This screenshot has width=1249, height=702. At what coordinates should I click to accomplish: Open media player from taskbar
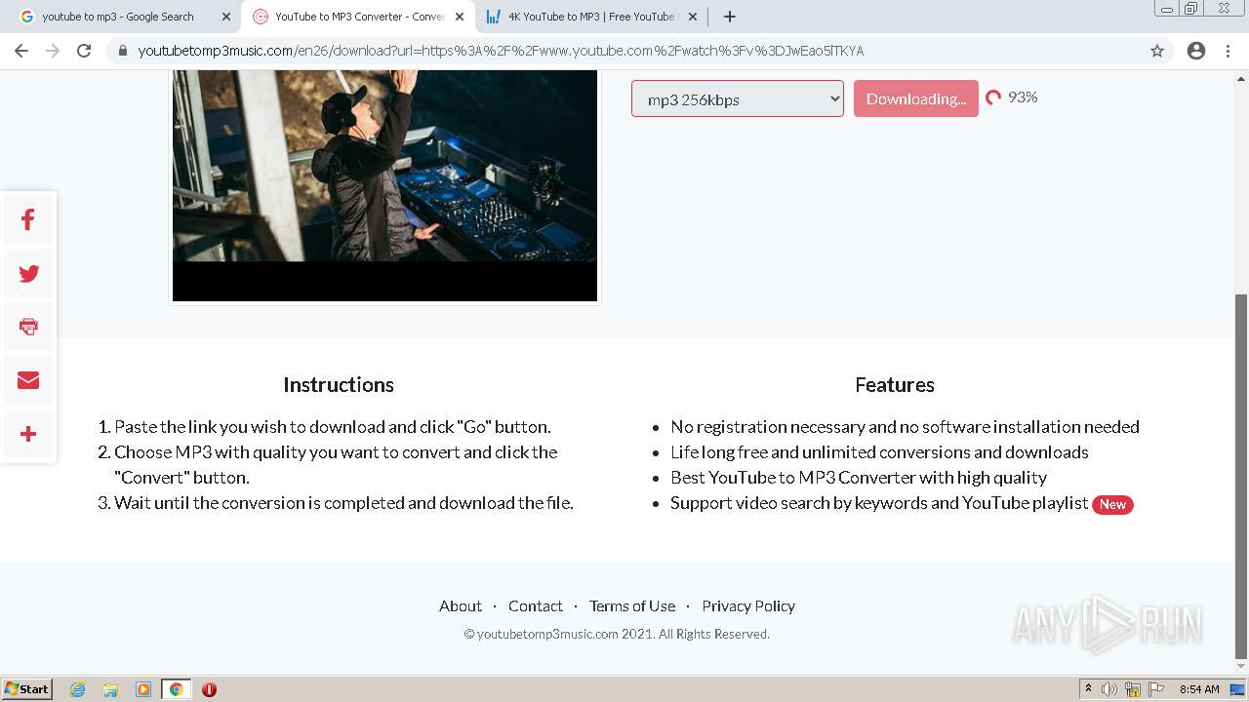pos(143,689)
